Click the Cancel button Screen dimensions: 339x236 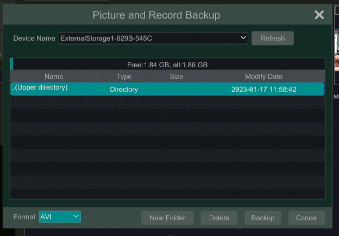306,218
